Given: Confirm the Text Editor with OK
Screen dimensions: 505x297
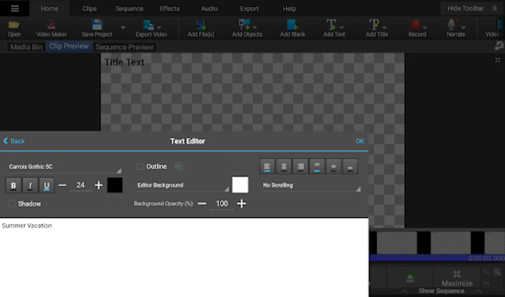Looking at the screenshot, I should click(360, 141).
